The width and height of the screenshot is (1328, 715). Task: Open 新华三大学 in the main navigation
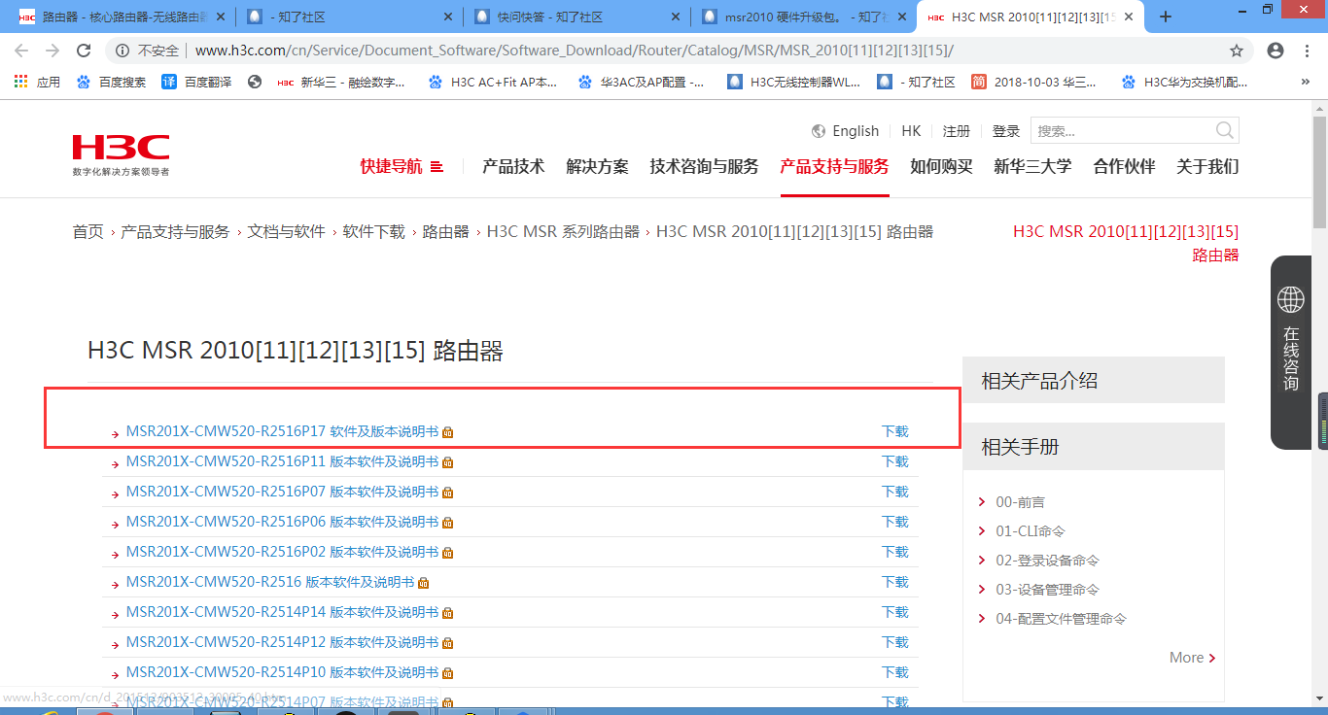pos(1032,166)
